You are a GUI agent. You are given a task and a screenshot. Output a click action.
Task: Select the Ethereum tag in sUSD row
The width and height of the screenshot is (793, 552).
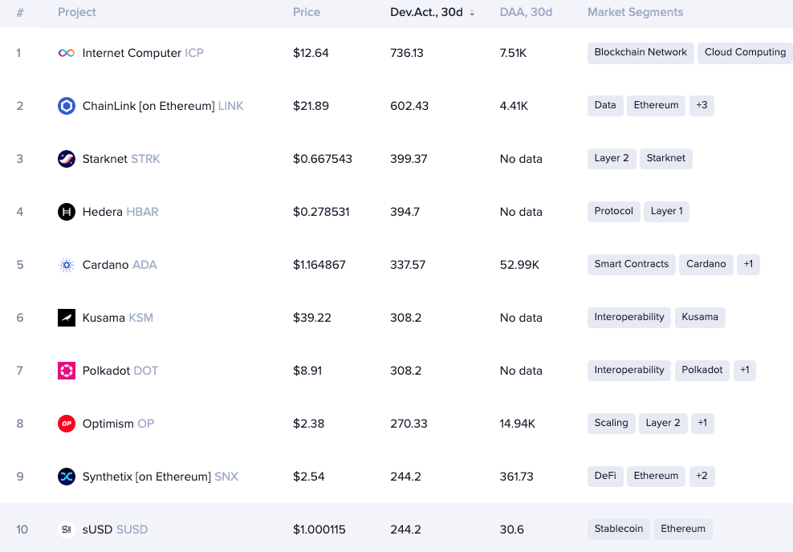pos(683,529)
